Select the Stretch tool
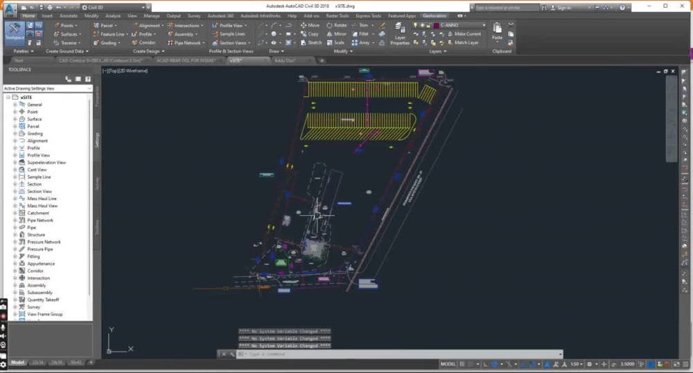The width and height of the screenshot is (693, 373). pos(310,43)
